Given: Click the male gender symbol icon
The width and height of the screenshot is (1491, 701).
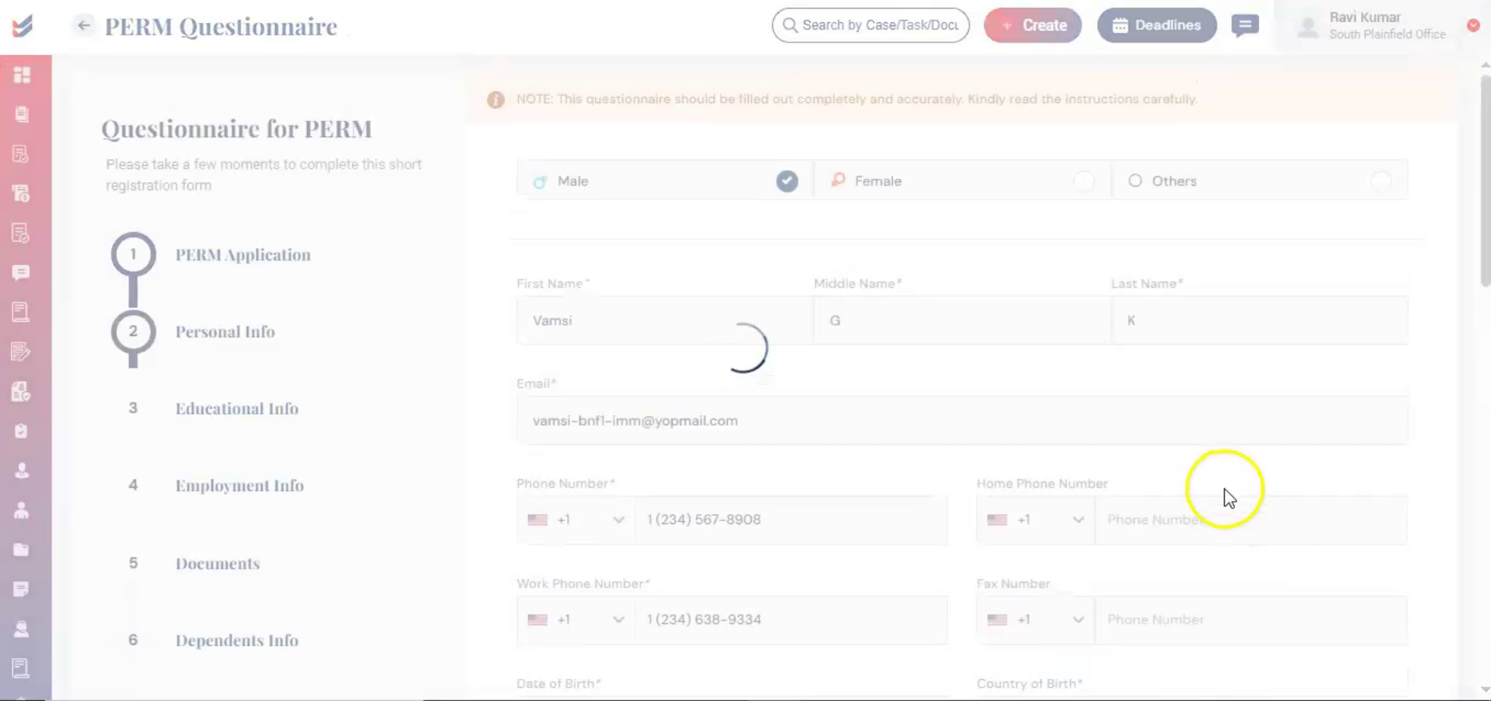Looking at the screenshot, I should tap(539, 182).
